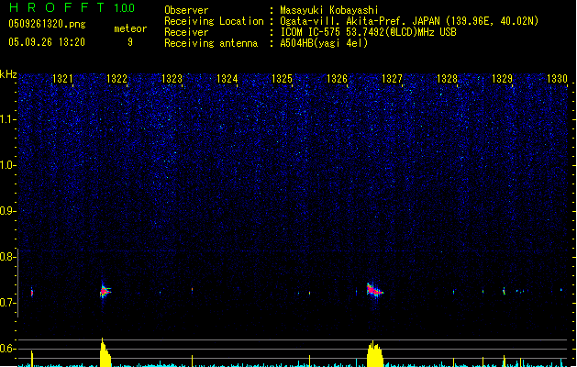Click the tall yellow intensity peak below 1322
The image size is (577, 367).
tap(105, 352)
